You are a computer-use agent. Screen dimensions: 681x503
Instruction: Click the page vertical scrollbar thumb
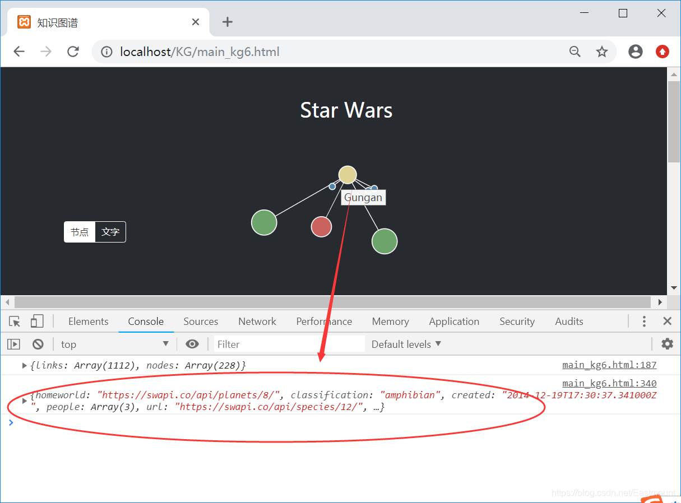[x=674, y=122]
